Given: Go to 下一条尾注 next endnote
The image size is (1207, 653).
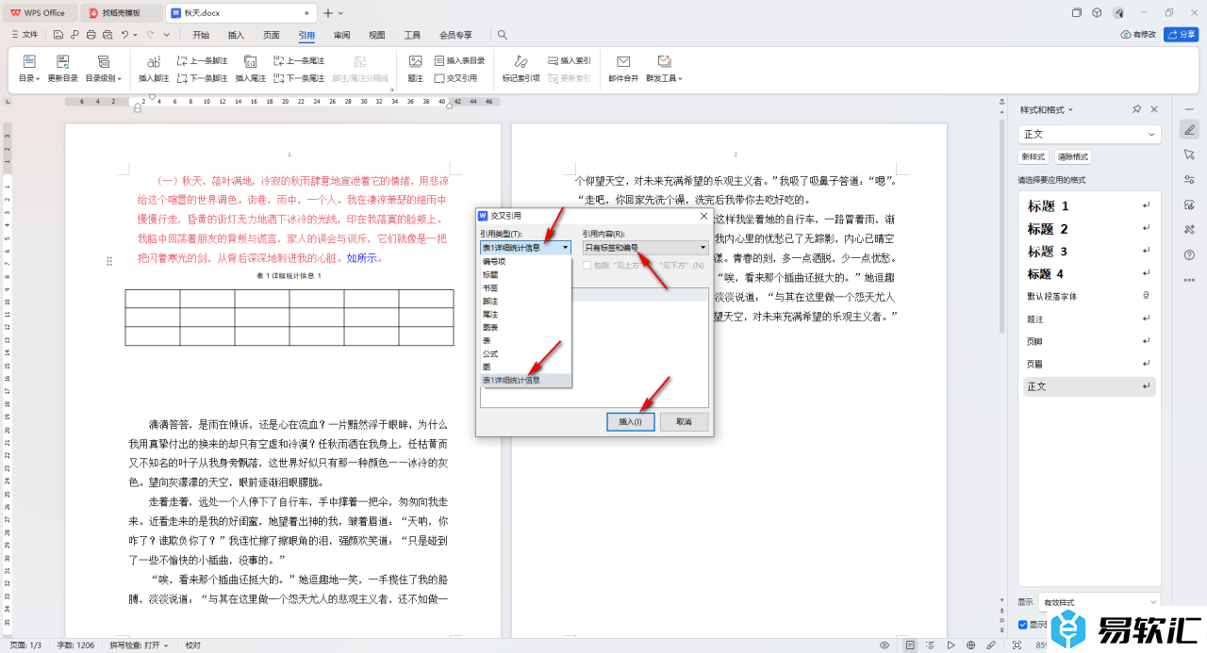Looking at the screenshot, I should click(x=299, y=78).
